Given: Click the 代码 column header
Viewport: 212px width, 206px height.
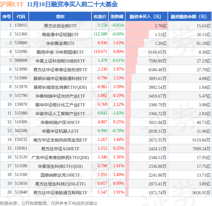Looking at the screenshot, I should [21, 16].
